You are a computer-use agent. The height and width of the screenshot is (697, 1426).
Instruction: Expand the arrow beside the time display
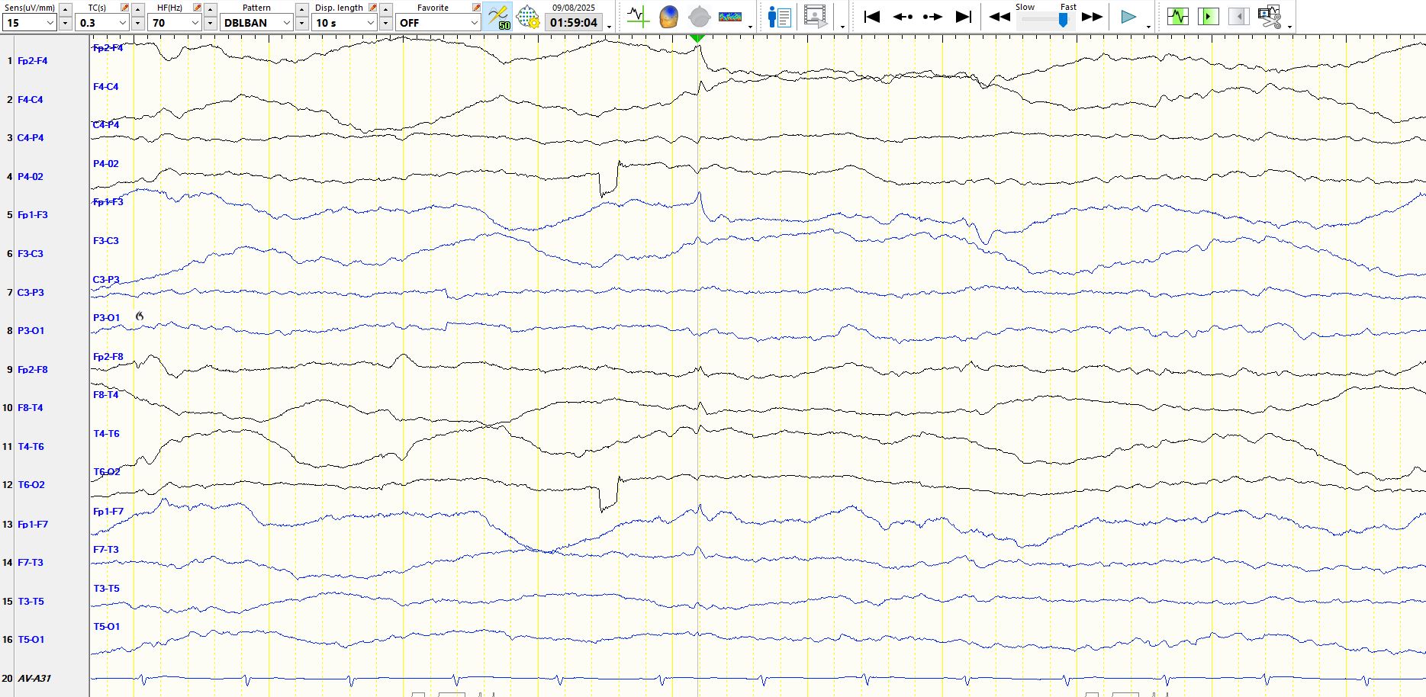(609, 27)
